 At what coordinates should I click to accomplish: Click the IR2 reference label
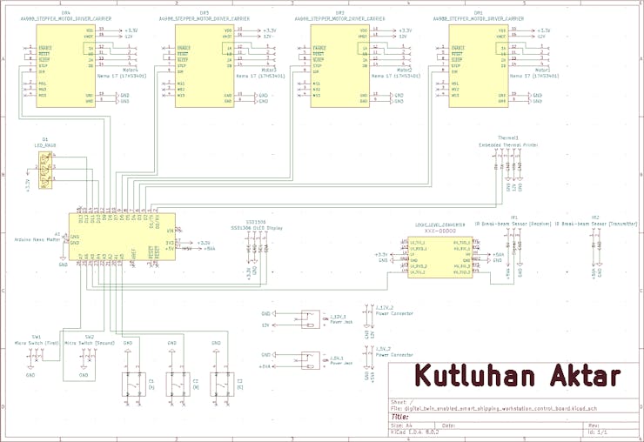coord(595,218)
